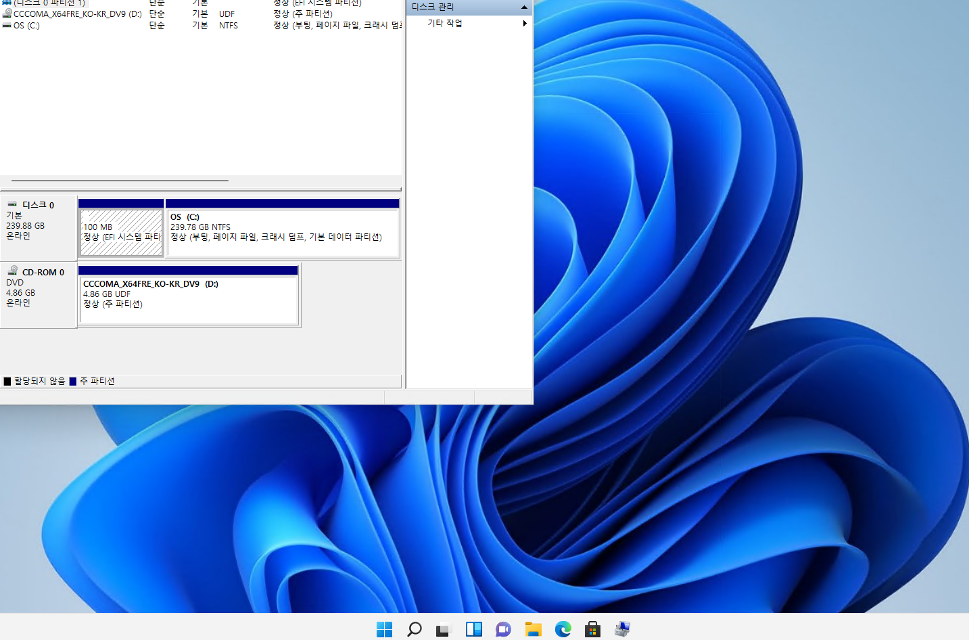This screenshot has height=640, width=969.
Task: Click the CD-ROM 0 disk label
Action: click(x=43, y=272)
